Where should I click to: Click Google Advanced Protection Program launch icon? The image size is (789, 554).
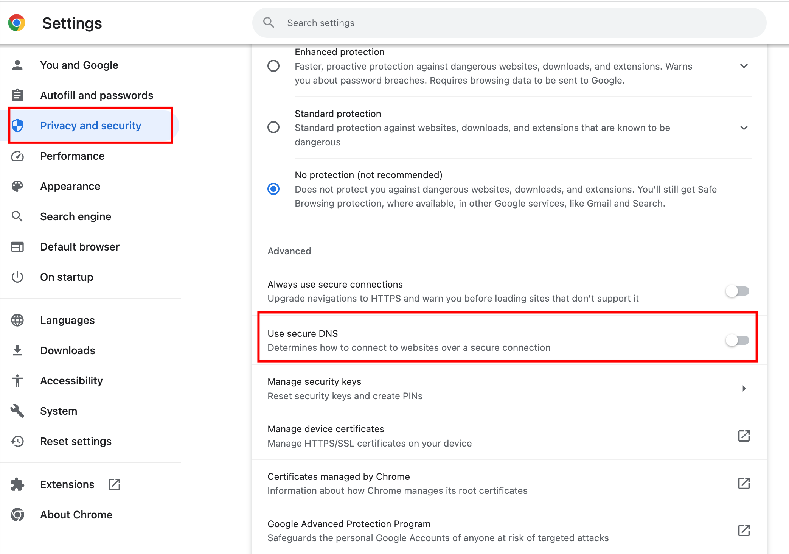(x=744, y=531)
